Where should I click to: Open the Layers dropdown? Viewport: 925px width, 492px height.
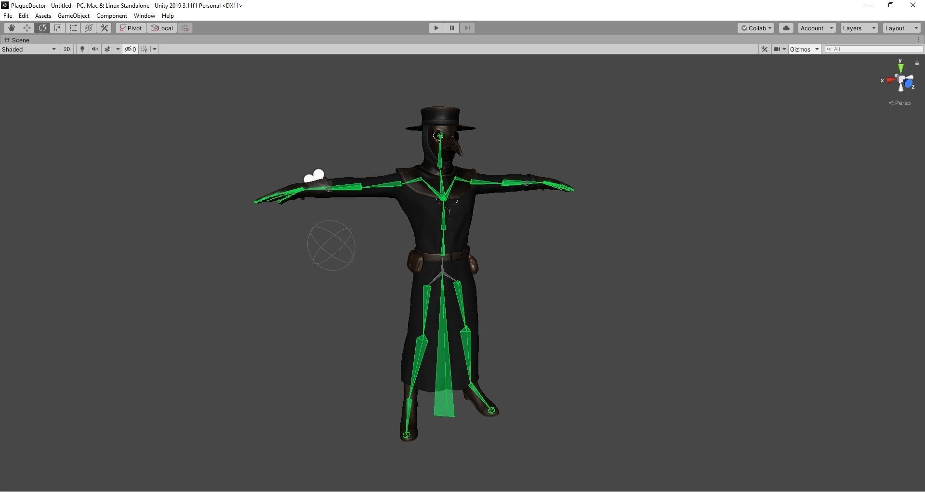tap(859, 28)
